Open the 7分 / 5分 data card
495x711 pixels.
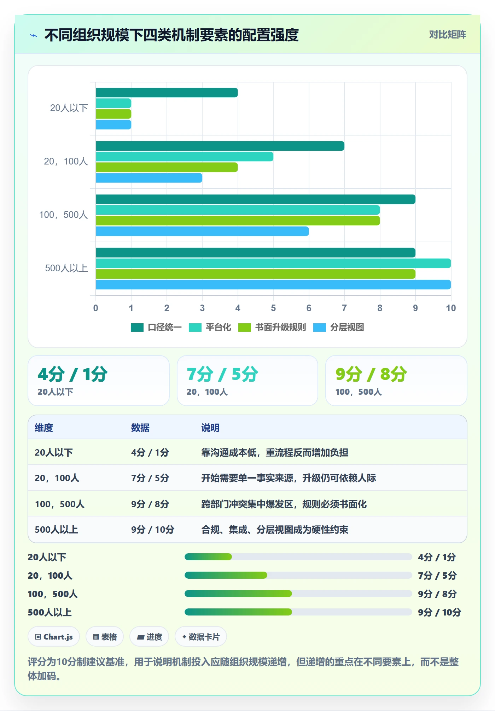click(248, 381)
